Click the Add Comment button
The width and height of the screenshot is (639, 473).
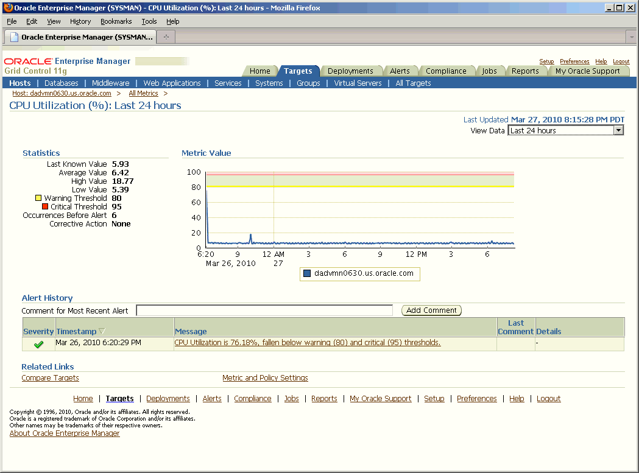(x=431, y=310)
